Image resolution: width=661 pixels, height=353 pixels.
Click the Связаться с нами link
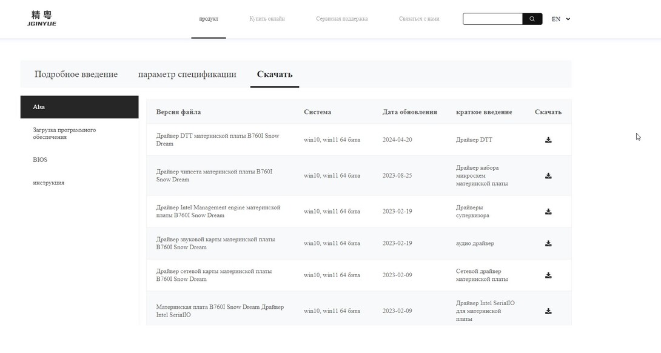coord(419,19)
